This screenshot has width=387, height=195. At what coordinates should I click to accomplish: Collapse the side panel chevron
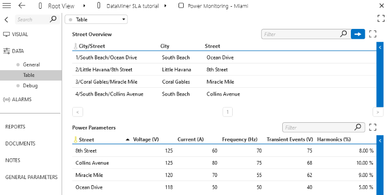pos(6,20)
